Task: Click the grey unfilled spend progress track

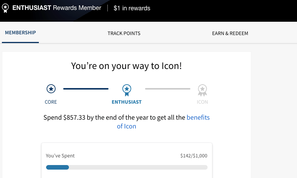Action: pyautogui.click(x=138, y=167)
